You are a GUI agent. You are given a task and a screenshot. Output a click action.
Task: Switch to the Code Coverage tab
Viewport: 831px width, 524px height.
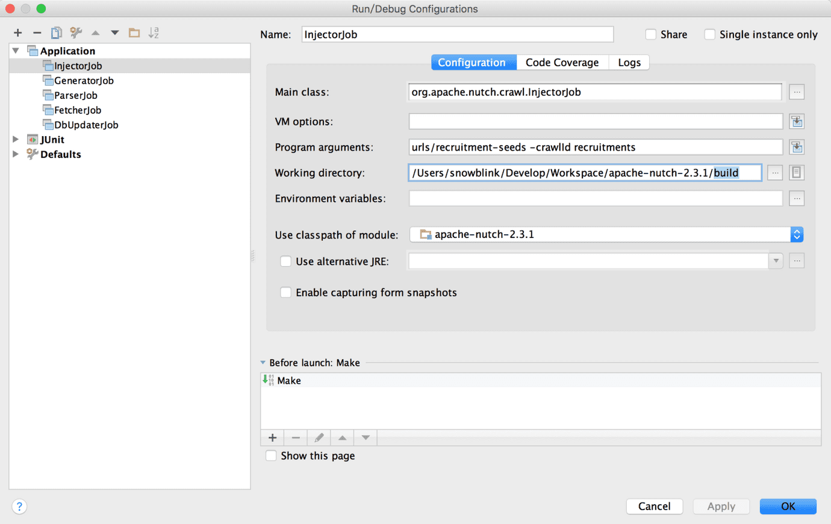[562, 63]
